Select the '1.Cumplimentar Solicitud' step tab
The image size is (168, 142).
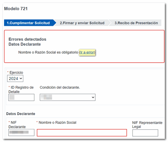(29, 23)
